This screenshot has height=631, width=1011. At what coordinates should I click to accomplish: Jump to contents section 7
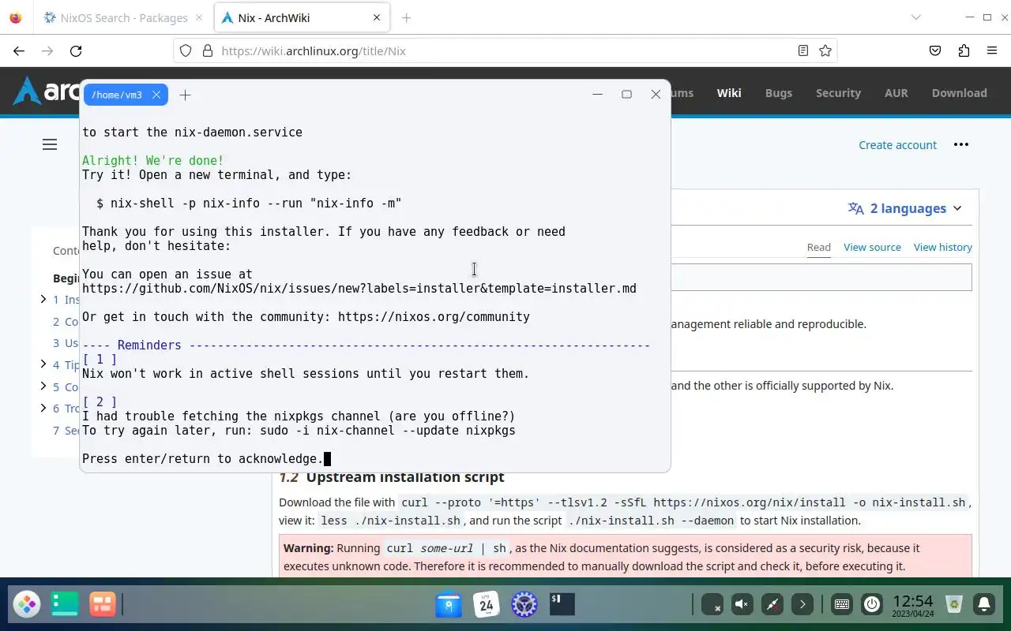(66, 430)
